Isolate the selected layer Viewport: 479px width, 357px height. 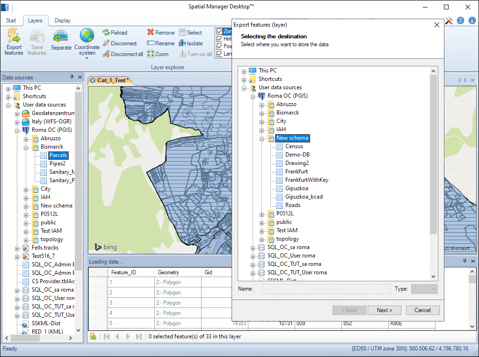(x=191, y=43)
